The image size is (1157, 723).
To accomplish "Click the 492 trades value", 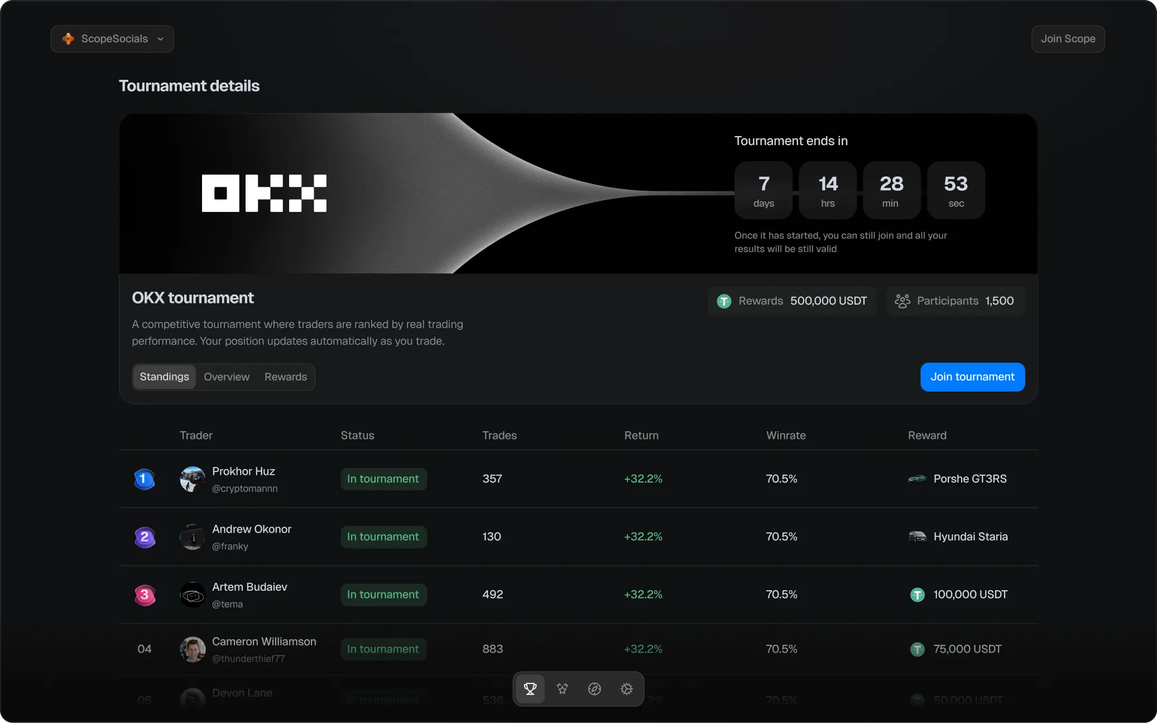I will point(493,595).
